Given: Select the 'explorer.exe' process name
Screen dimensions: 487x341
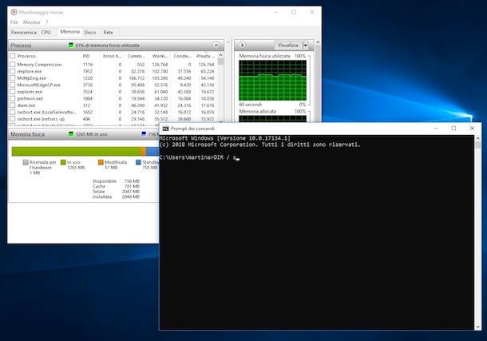Looking at the screenshot, I should pyautogui.click(x=30, y=92).
